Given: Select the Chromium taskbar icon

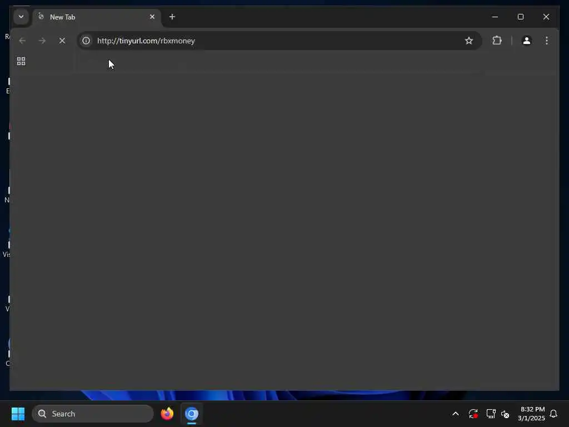Looking at the screenshot, I should coord(192,414).
